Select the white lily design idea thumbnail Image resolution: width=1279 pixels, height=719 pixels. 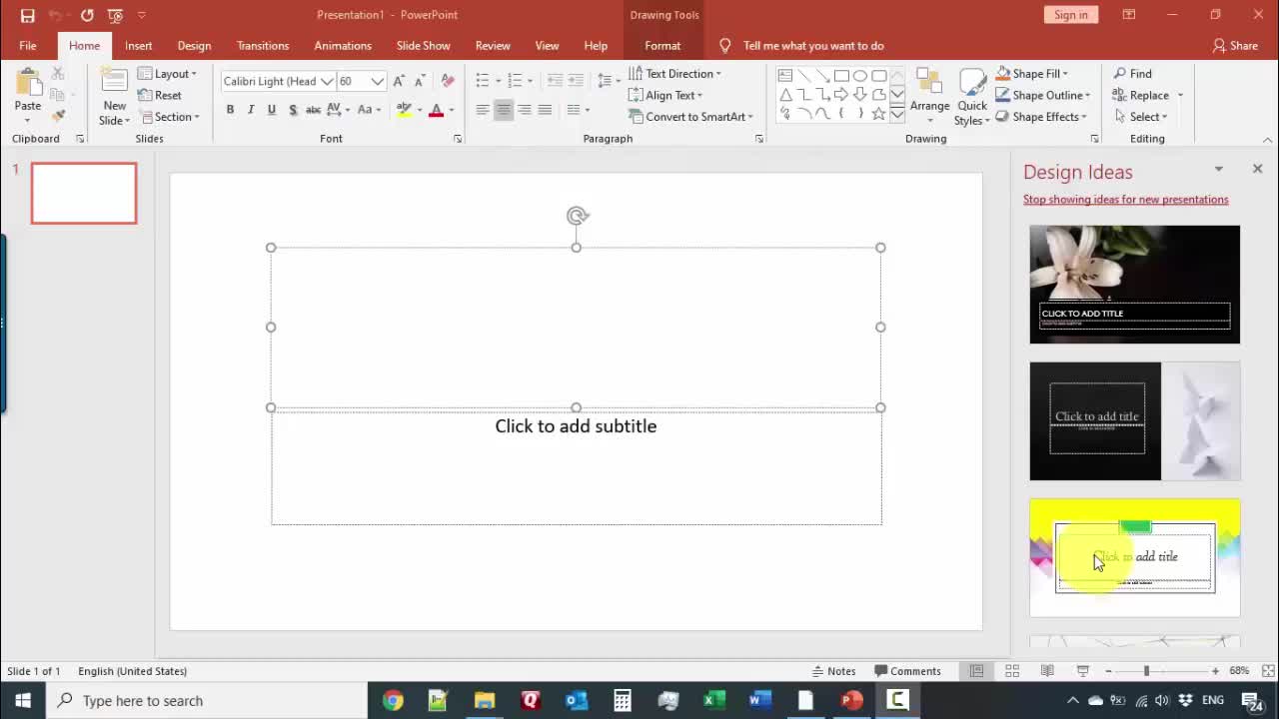[1134, 285]
